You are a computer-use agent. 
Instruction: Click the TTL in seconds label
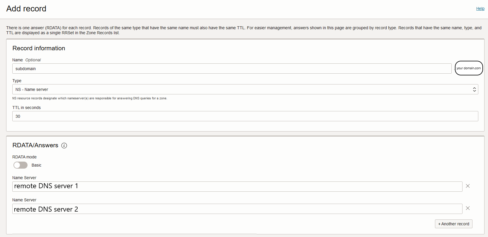(26, 108)
